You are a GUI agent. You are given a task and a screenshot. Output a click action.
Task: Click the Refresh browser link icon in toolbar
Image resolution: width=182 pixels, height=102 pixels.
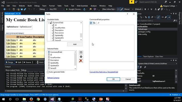[x=84, y=9]
